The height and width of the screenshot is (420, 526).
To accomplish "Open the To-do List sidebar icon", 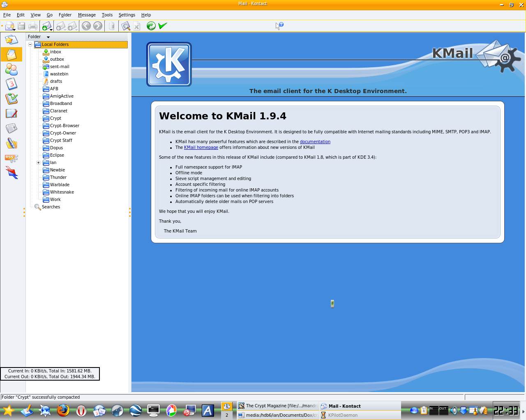I will coord(11,99).
